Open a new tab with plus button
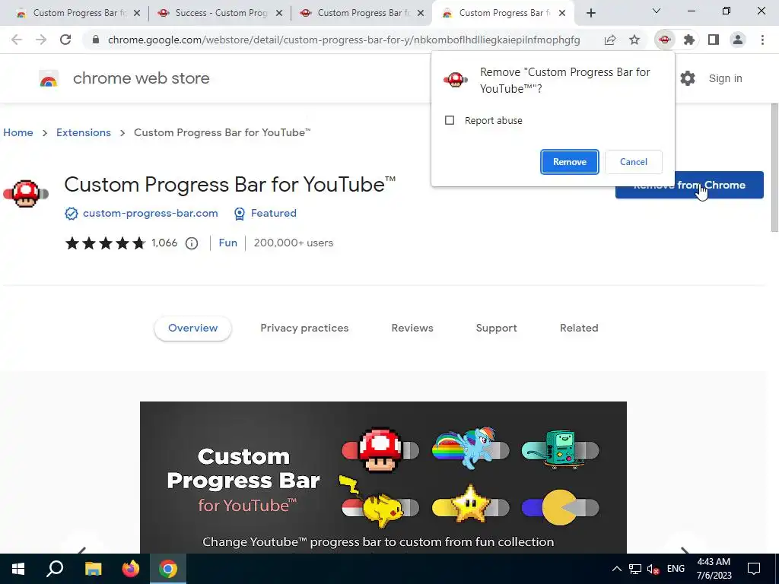The width and height of the screenshot is (779, 584). 590,13
